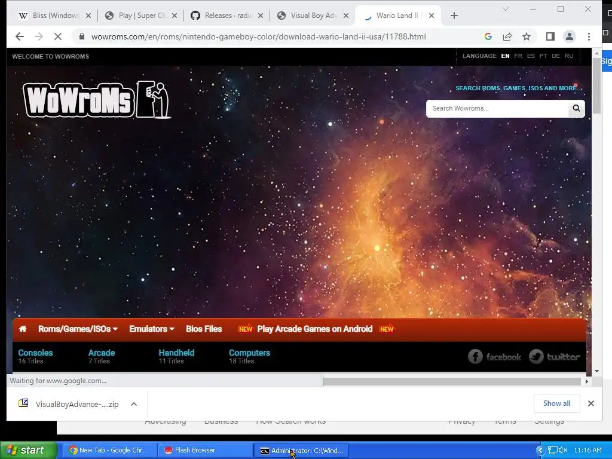The image size is (612, 459).
Task: Click the Windows start button
Action: click(x=29, y=450)
